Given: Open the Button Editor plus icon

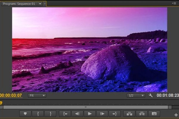Looking at the screenshot, I should [176, 115].
